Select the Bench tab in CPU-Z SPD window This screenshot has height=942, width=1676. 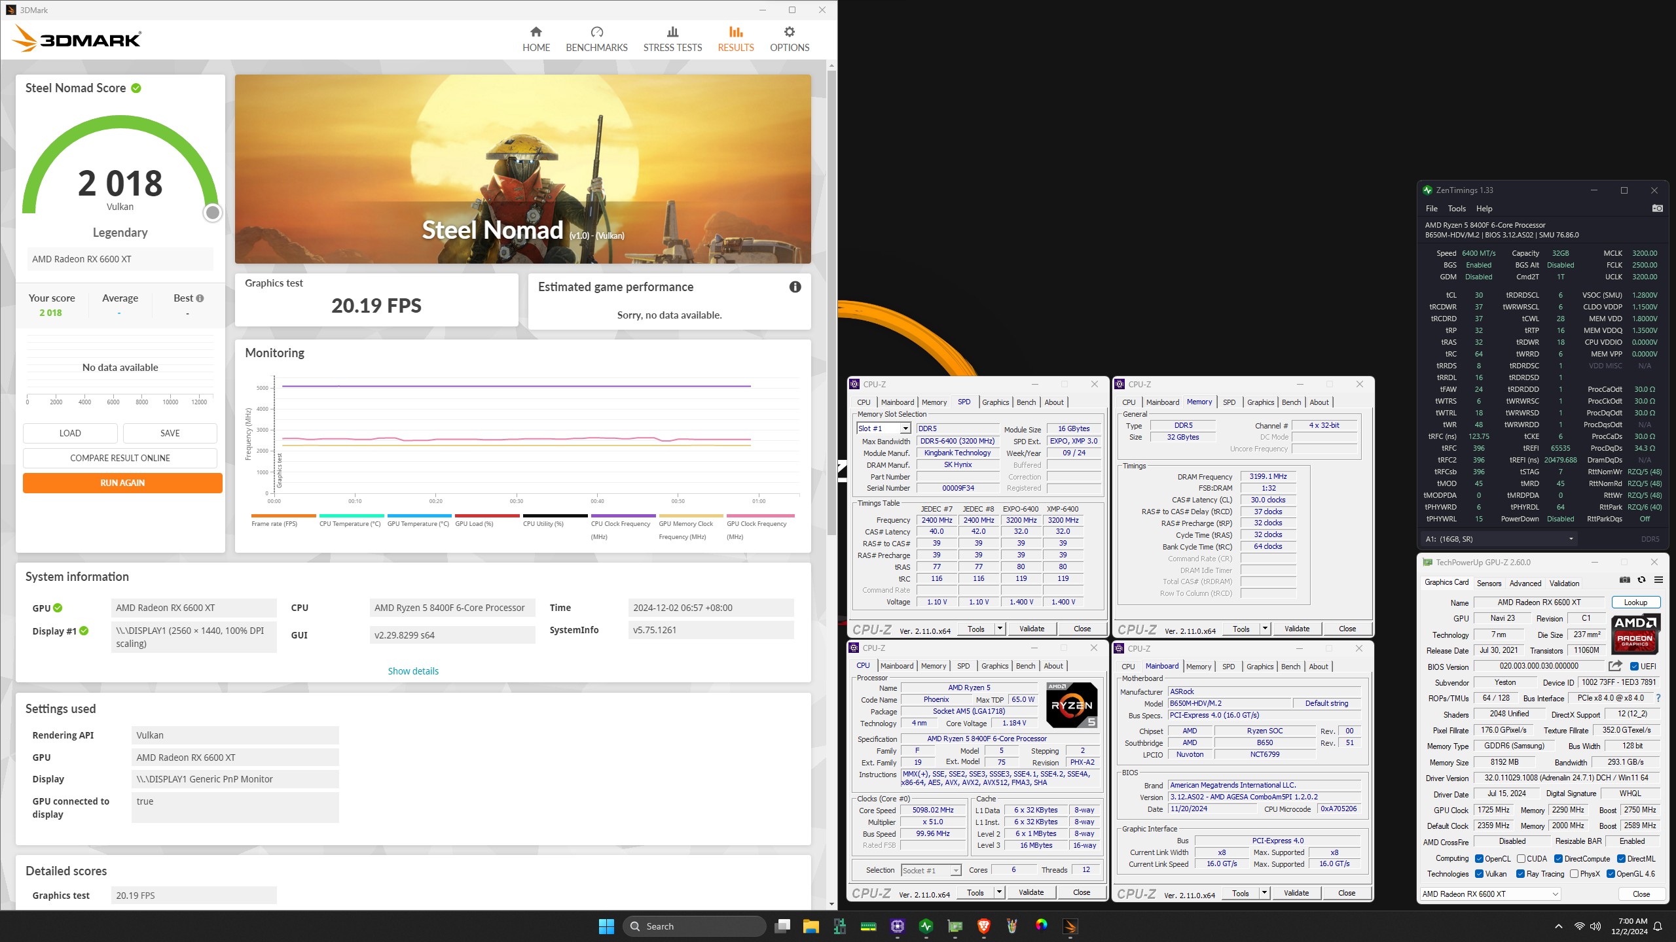click(x=1026, y=402)
